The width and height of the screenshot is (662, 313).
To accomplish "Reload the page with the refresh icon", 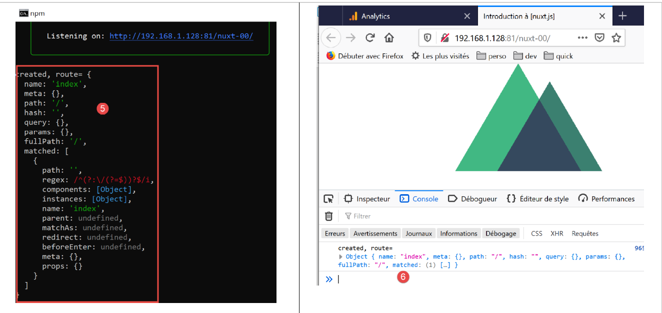I will 370,38.
